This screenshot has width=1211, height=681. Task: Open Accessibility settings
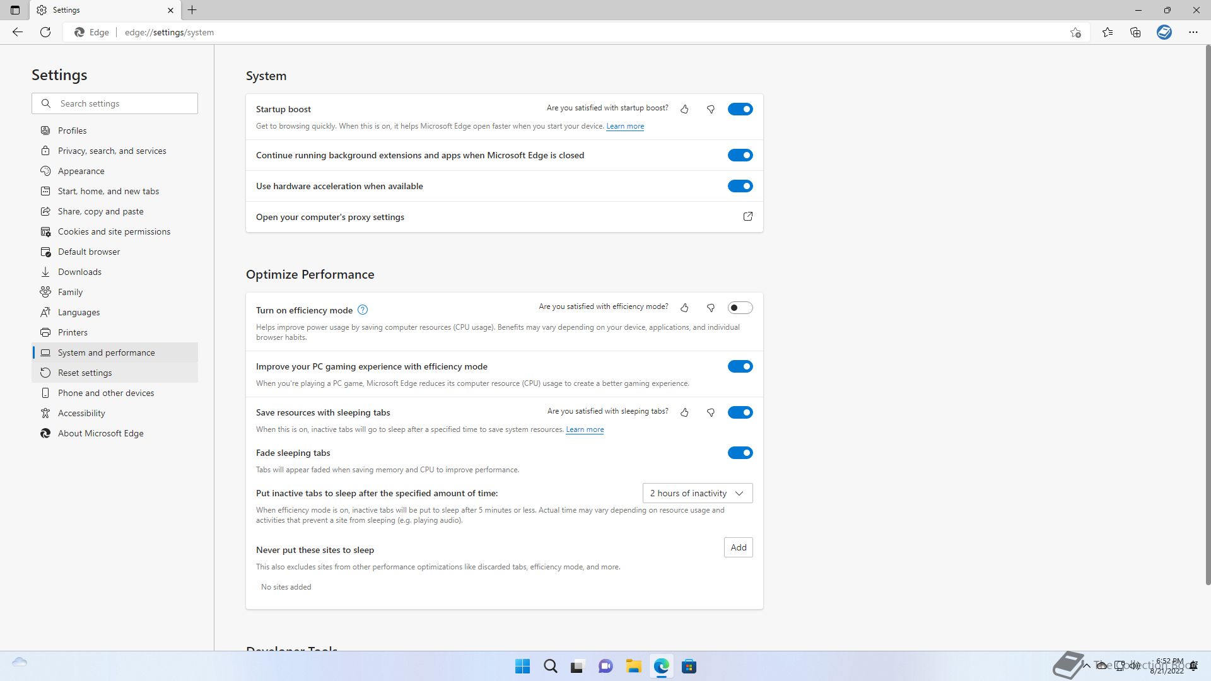[115, 413]
